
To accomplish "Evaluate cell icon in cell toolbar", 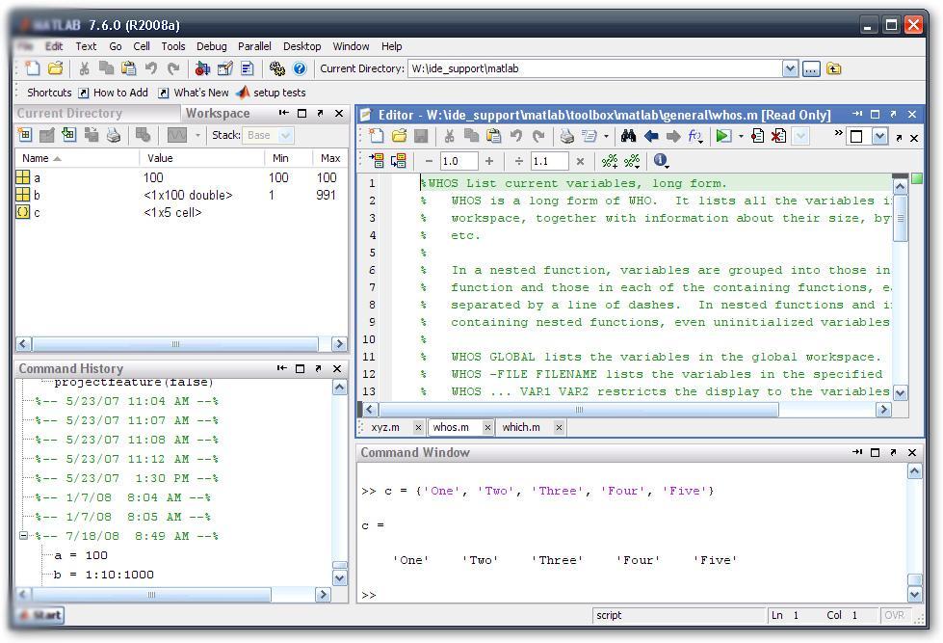I will [x=377, y=161].
